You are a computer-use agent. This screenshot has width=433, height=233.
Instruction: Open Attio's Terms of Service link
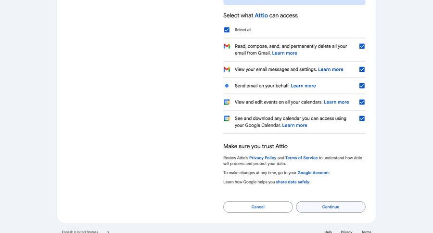tap(301, 158)
